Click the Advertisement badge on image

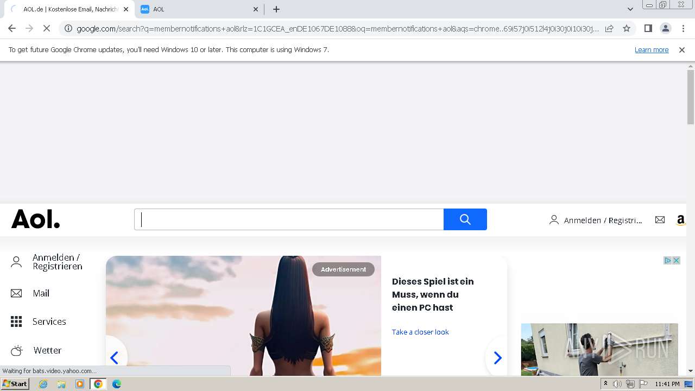(x=343, y=269)
